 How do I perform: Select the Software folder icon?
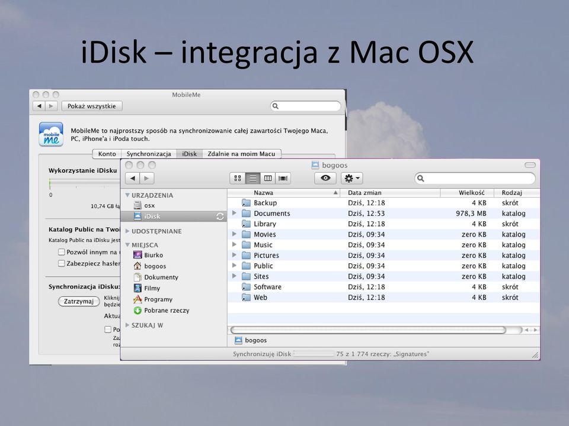(246, 287)
